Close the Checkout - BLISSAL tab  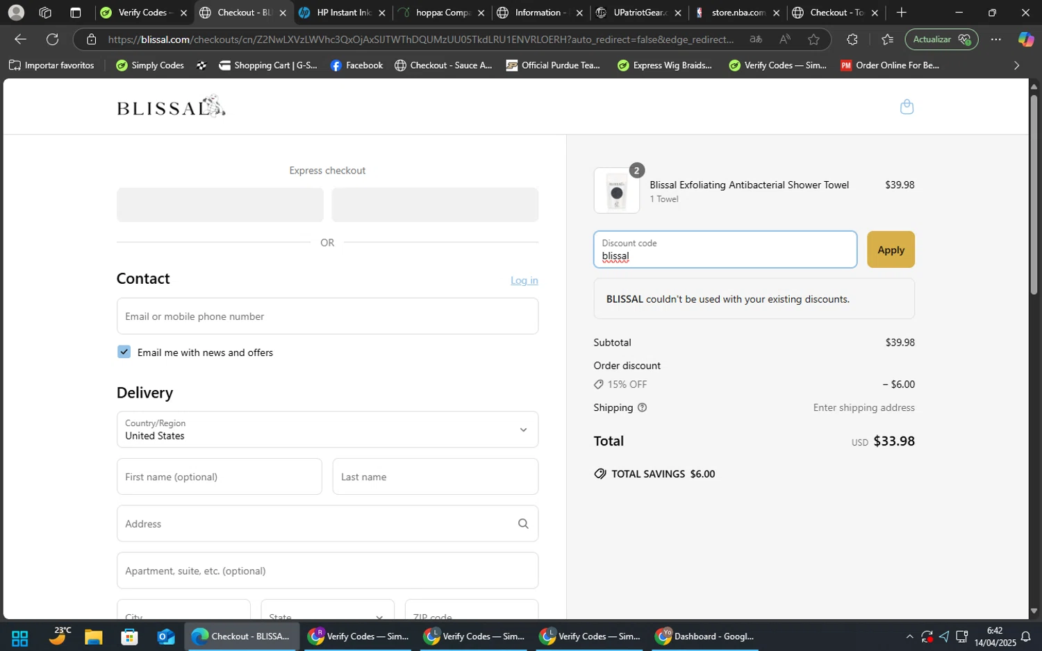pos(283,12)
